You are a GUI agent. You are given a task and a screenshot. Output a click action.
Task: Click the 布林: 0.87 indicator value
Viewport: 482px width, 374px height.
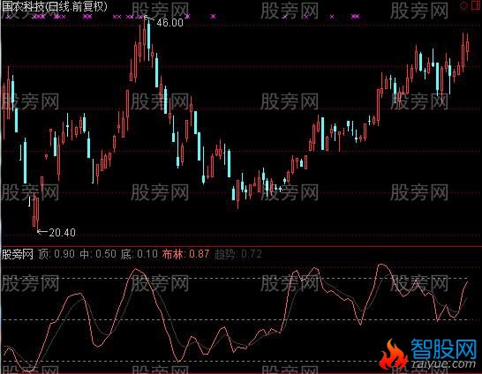[185, 254]
